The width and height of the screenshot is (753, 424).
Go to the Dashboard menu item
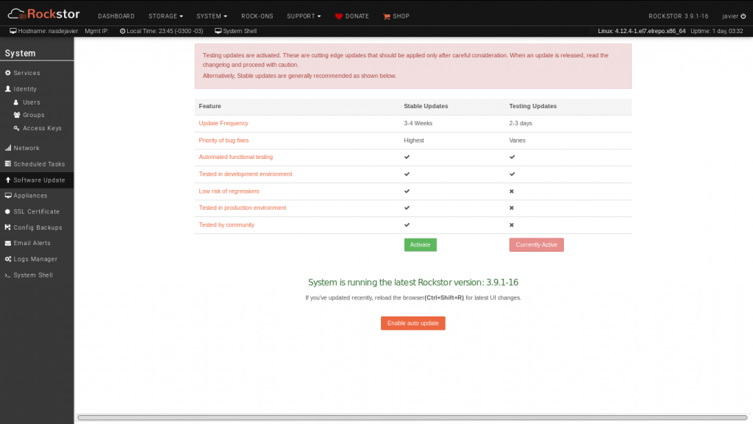point(116,16)
